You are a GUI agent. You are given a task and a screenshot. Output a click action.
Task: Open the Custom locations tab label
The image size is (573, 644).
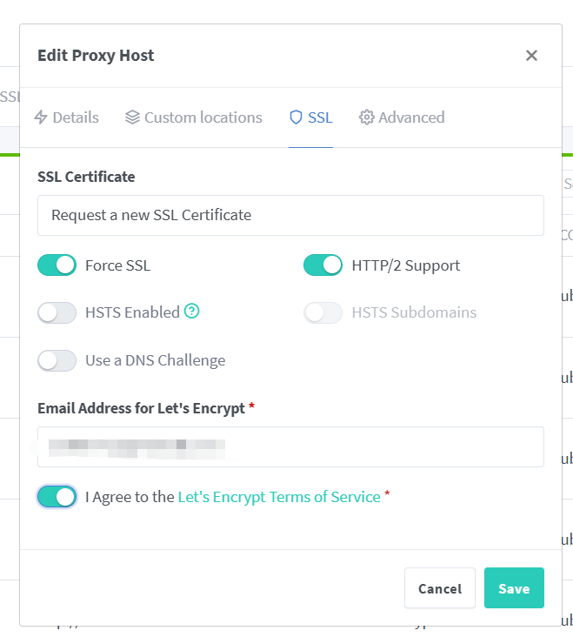coord(203,117)
